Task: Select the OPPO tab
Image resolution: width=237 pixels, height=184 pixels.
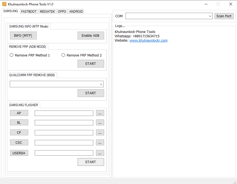Action: [62, 12]
